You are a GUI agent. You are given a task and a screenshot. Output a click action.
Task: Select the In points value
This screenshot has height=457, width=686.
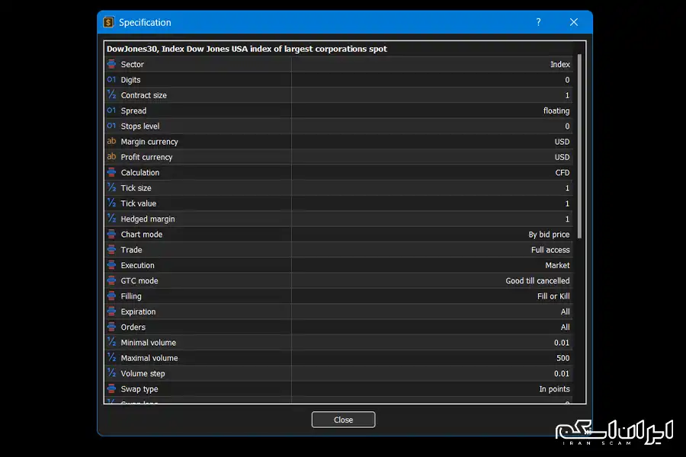(554, 389)
